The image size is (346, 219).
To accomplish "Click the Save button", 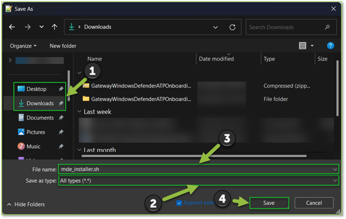I will pos(269,203).
